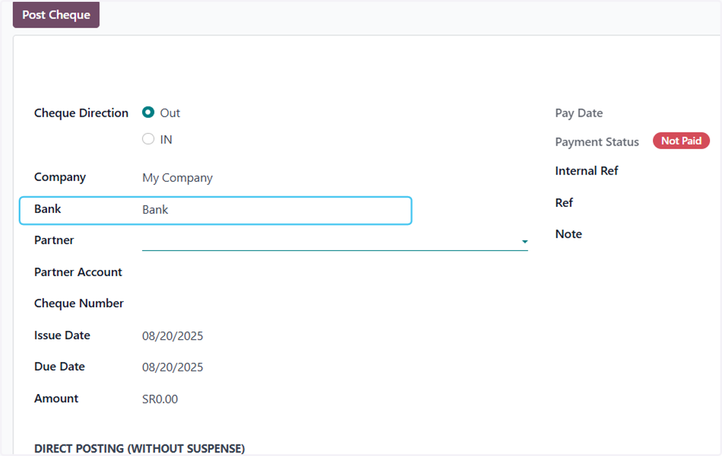The image size is (722, 456).
Task: Open the Partner dropdown arrow
Action: [x=525, y=242]
